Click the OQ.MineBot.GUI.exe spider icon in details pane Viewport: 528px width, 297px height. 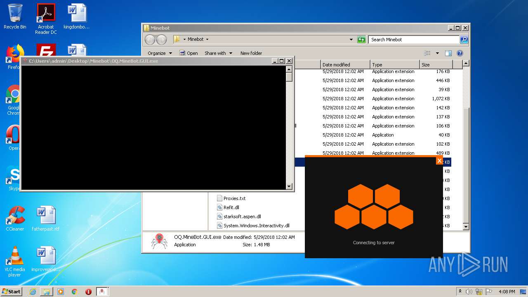coord(159,241)
